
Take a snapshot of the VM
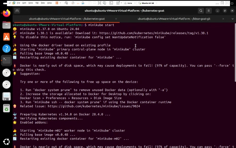tap(73, 3)
